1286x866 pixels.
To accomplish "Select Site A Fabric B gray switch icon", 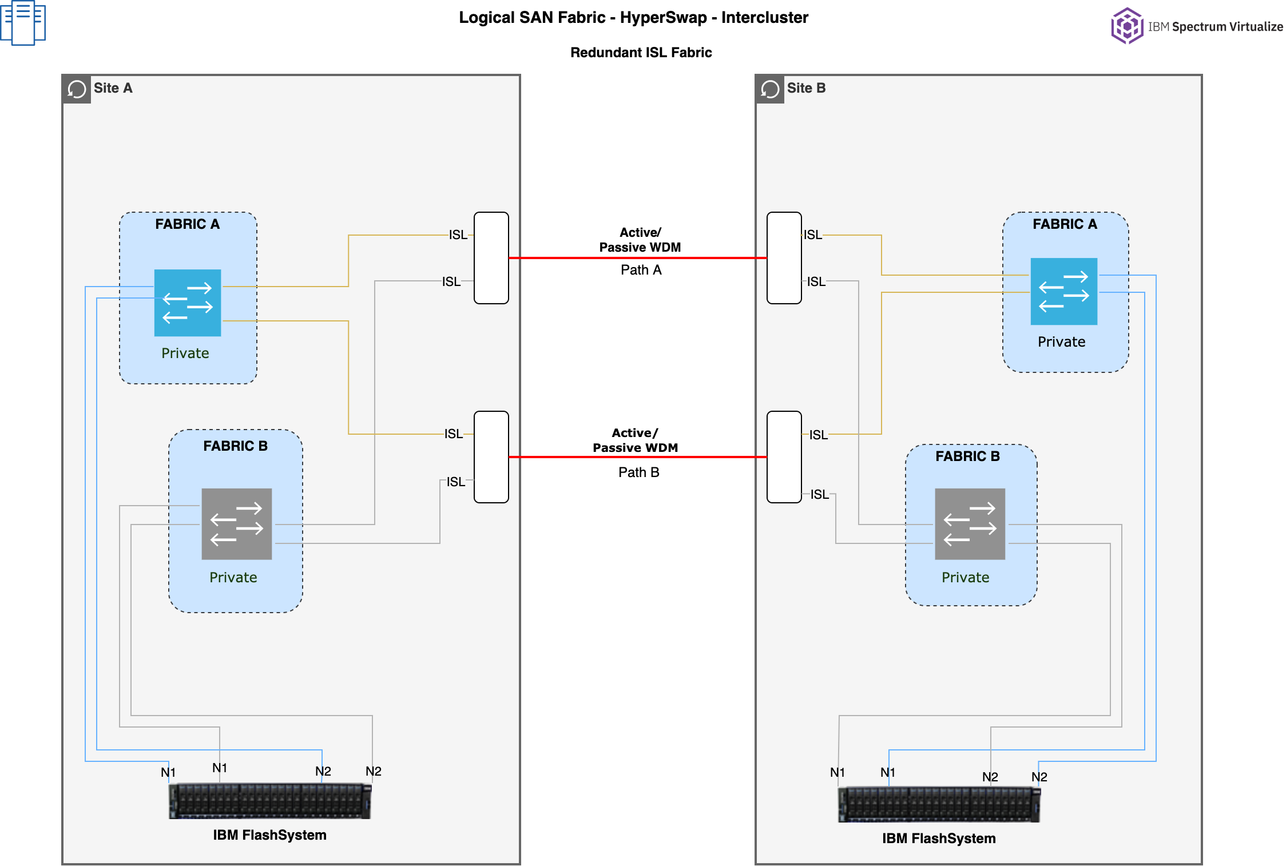I will point(236,523).
